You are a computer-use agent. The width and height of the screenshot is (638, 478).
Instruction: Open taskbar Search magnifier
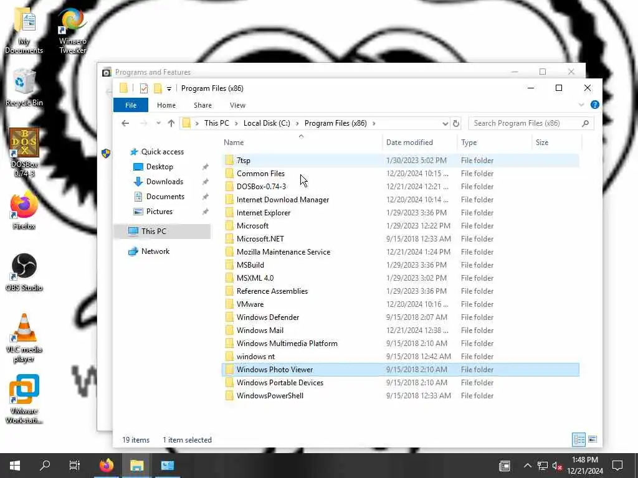coord(45,466)
